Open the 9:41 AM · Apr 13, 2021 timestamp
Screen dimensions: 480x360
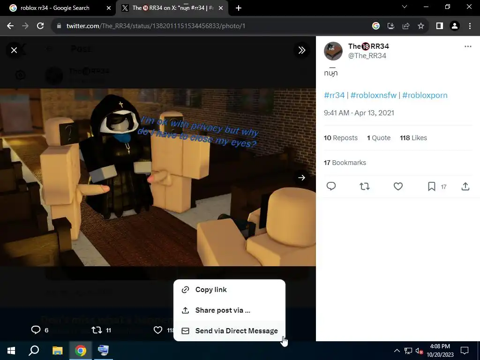[359, 113]
